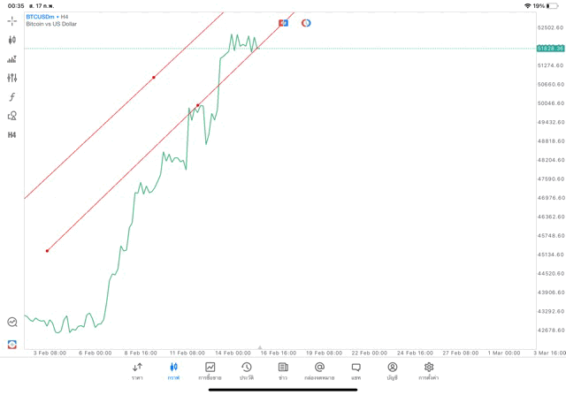Image resolution: width=566 pixels, height=395 pixels.
Task: Select the crosshair cursor tool
Action: (x=11, y=20)
